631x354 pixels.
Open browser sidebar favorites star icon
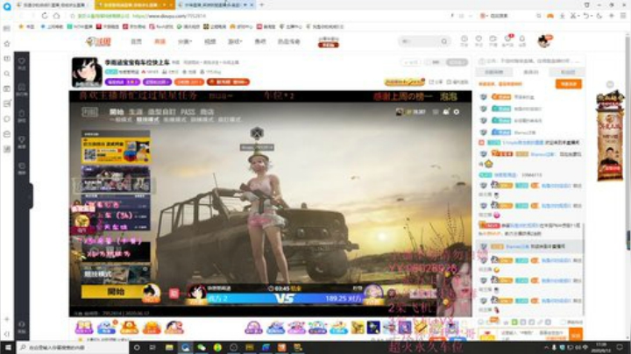pos(7,44)
